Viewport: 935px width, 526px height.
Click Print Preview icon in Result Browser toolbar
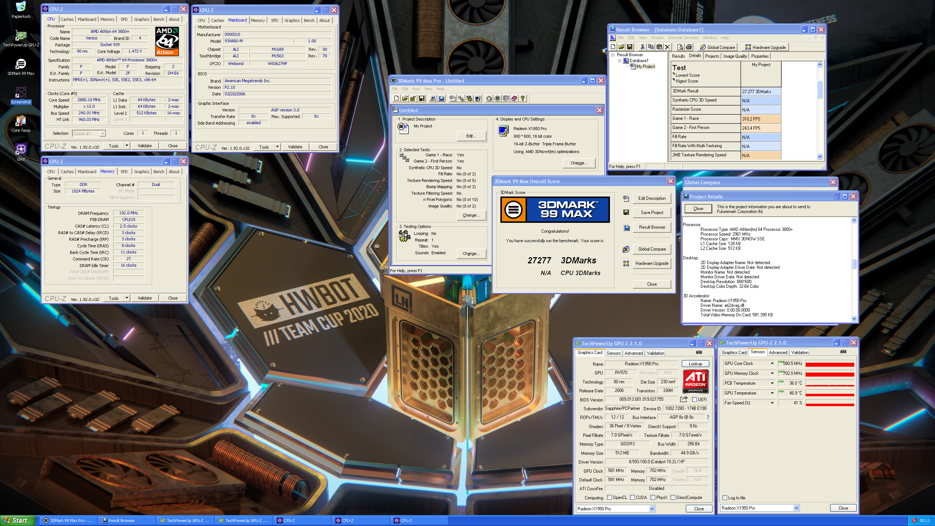(x=680, y=47)
